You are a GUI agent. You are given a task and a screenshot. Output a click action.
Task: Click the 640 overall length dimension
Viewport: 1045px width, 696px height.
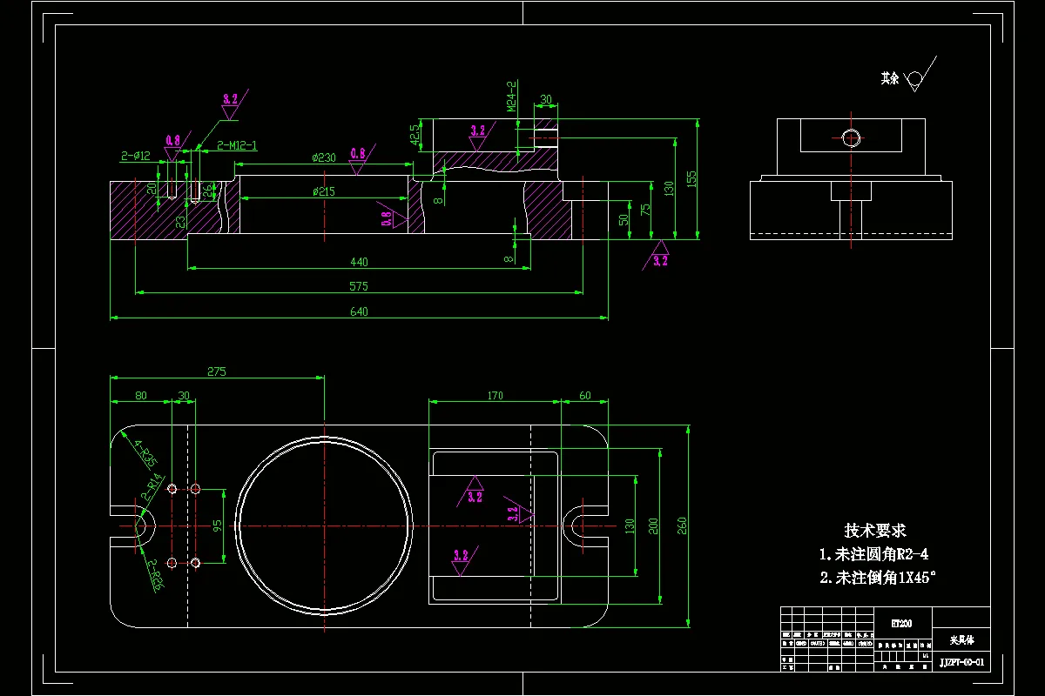click(359, 311)
